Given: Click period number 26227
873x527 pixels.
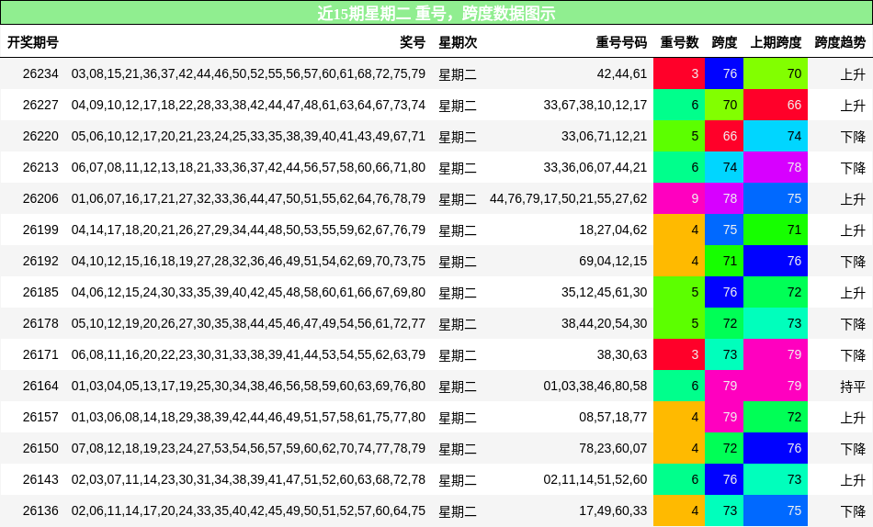Looking at the screenshot, I should (x=40, y=105).
